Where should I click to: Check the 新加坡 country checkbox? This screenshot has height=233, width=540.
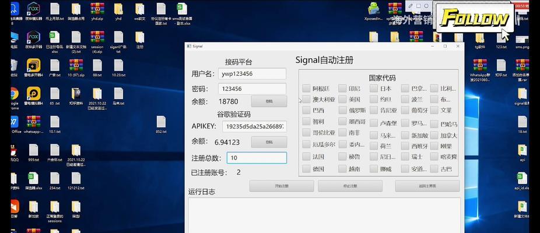pyautogui.click(x=405, y=135)
